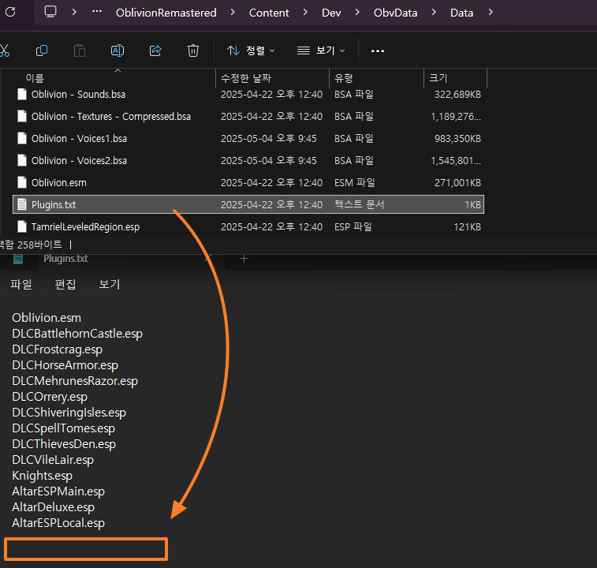Select TamrielLeveledRegion.esp file name

pos(85,226)
